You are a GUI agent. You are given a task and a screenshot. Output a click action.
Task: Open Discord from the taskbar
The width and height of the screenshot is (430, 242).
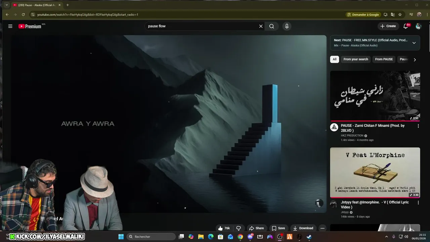pos(250,237)
